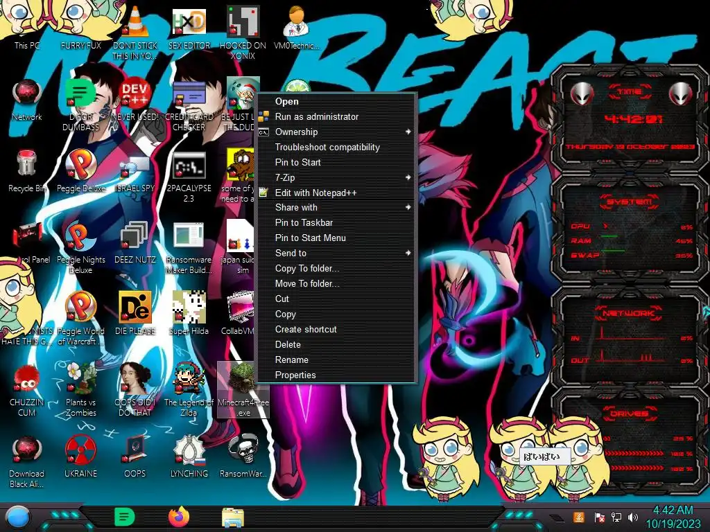Choose Create shortcut
The image size is (710, 532).
point(337,330)
